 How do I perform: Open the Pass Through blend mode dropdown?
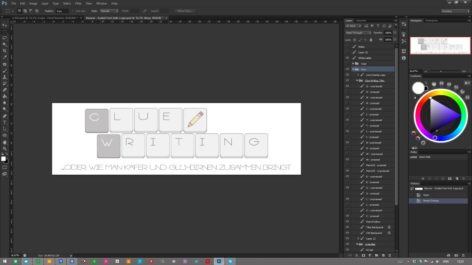[359, 33]
